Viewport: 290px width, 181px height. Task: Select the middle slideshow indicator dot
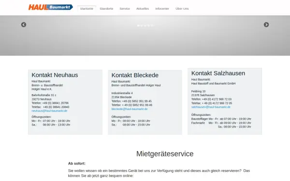tap(145, 26)
